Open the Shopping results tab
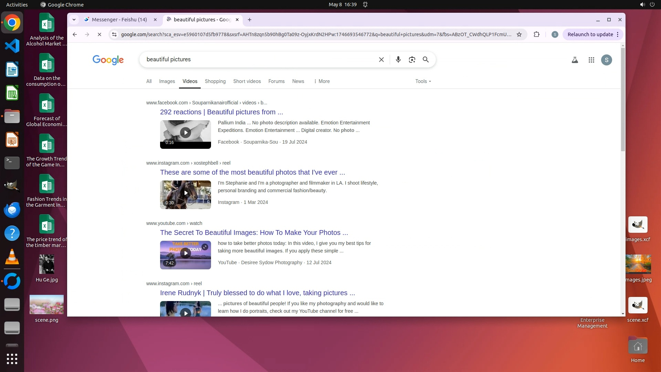Viewport: 661px width, 372px height. point(215,81)
